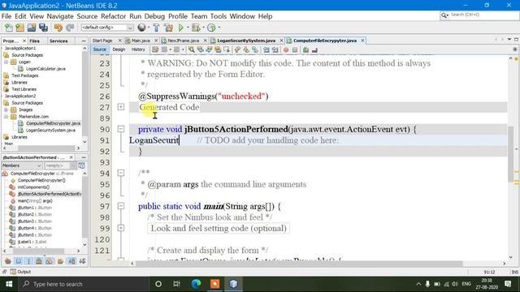Switch to the Services panel tab
520x292 pixels.
coord(58,41)
